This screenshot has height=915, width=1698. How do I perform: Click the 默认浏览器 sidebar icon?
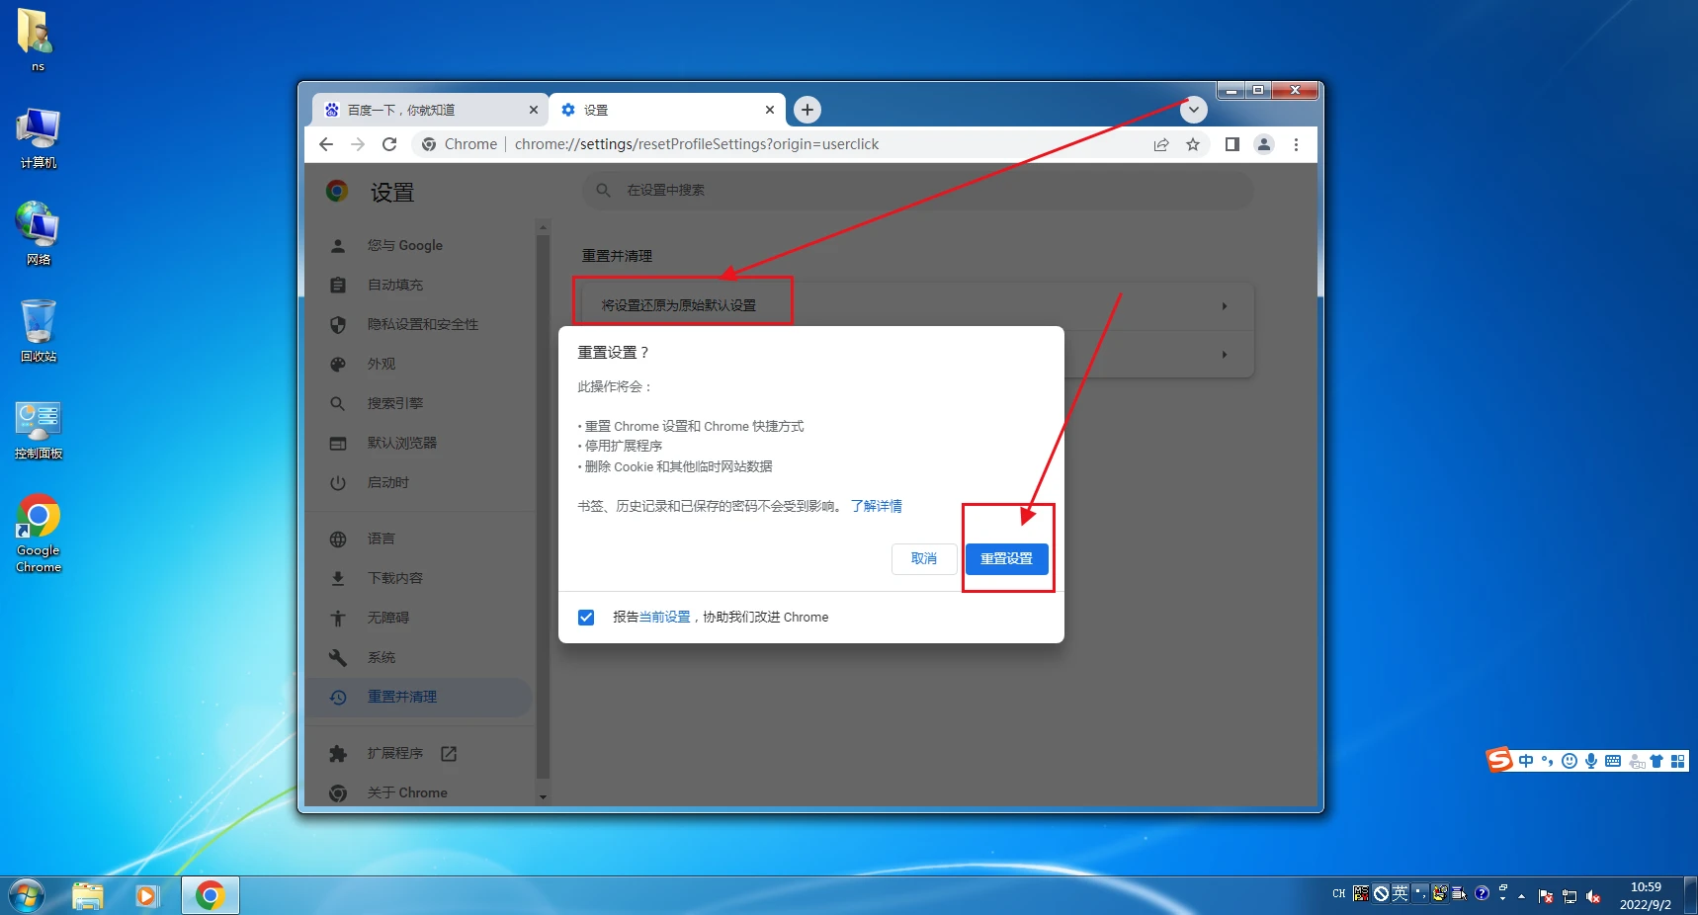(338, 443)
